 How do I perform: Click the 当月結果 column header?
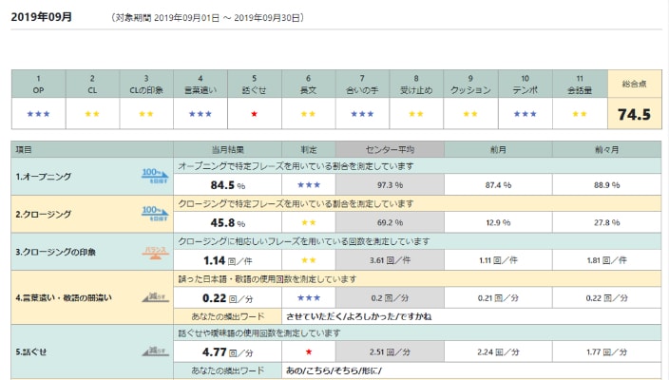point(227,150)
